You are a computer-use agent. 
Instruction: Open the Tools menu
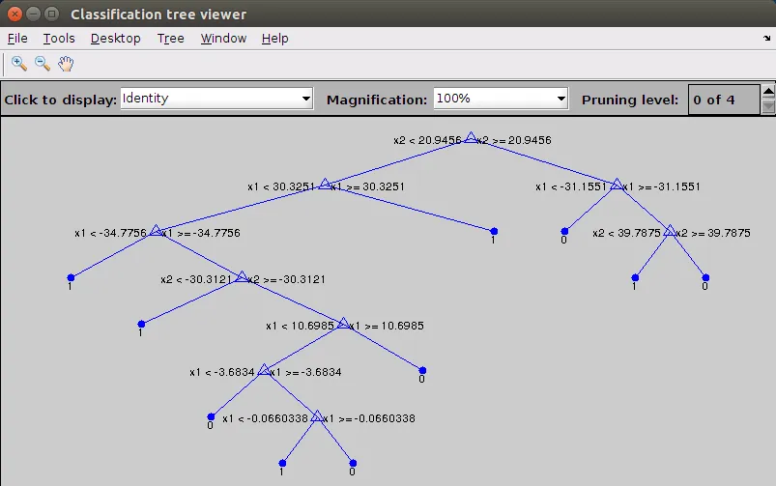point(59,39)
